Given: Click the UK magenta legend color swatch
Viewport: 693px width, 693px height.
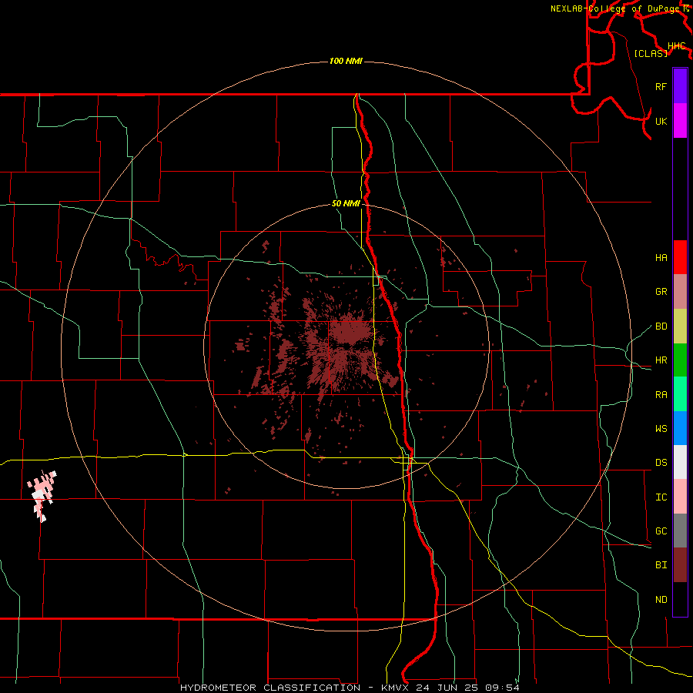Looking at the screenshot, I should [680, 121].
